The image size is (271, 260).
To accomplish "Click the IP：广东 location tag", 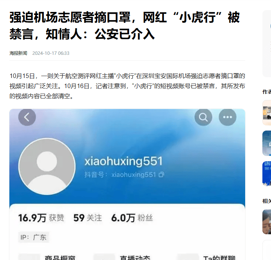I will click(34, 238).
